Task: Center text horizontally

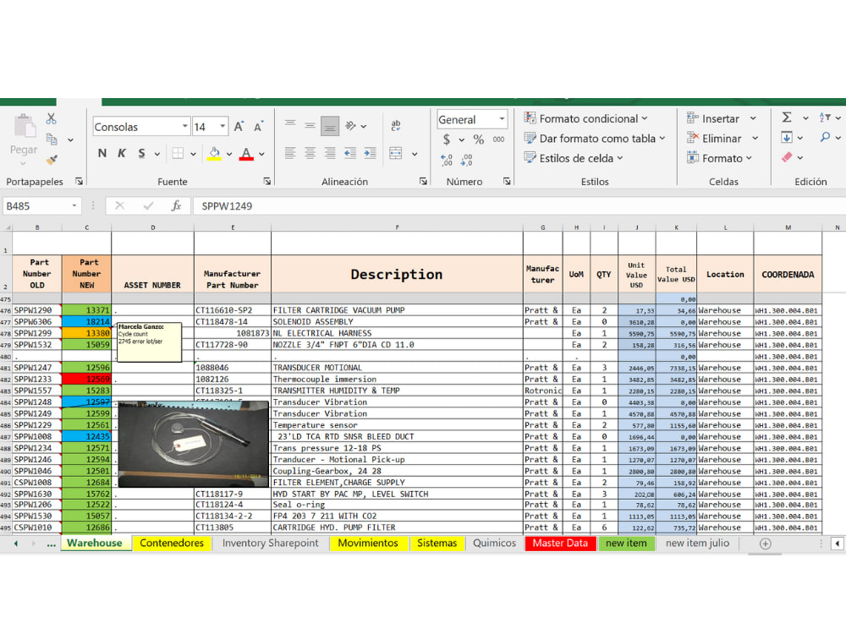Action: (x=310, y=153)
